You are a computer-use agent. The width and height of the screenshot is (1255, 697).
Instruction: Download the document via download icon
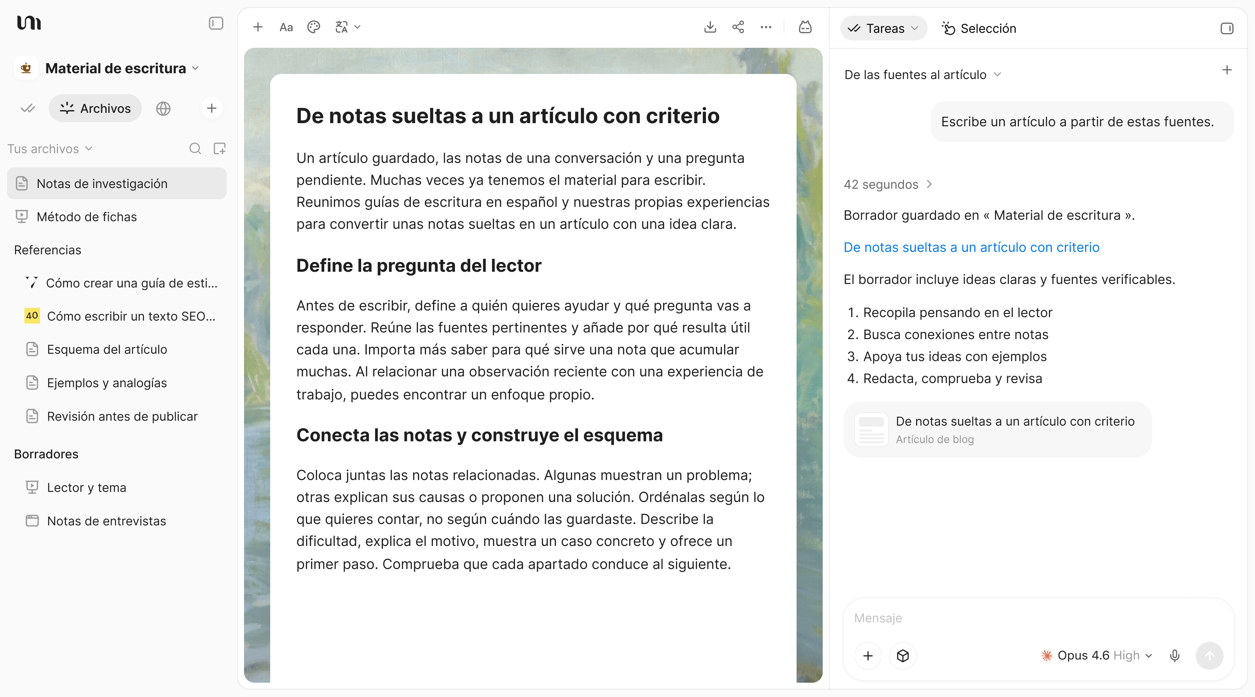(x=710, y=27)
